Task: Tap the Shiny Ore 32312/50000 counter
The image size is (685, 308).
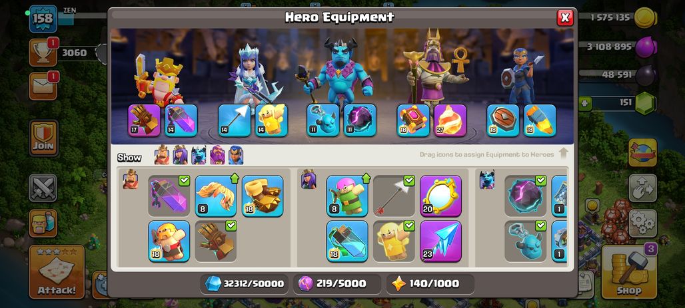Action: pos(245,284)
